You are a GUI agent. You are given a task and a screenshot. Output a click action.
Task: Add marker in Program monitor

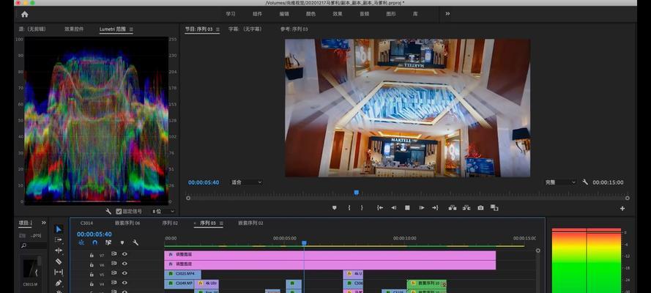(x=334, y=208)
